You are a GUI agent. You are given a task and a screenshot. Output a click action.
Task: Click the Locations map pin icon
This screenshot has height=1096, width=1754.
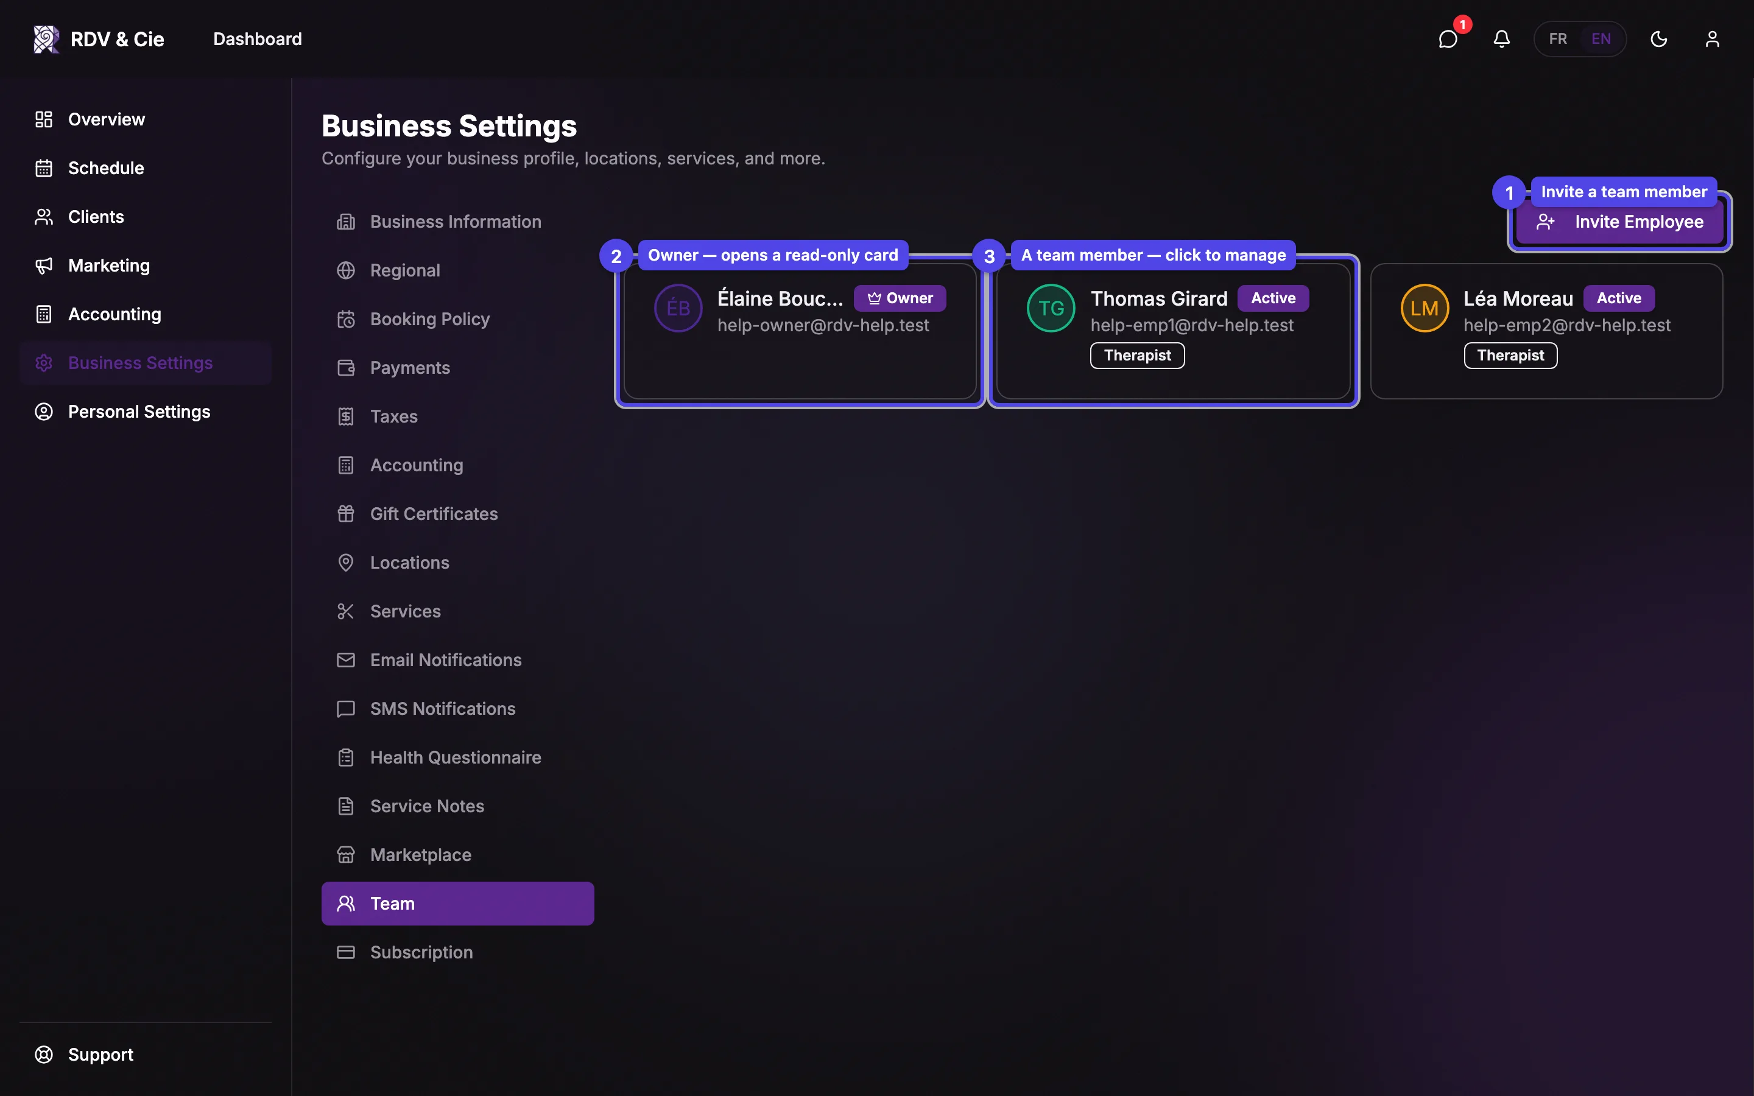(346, 563)
